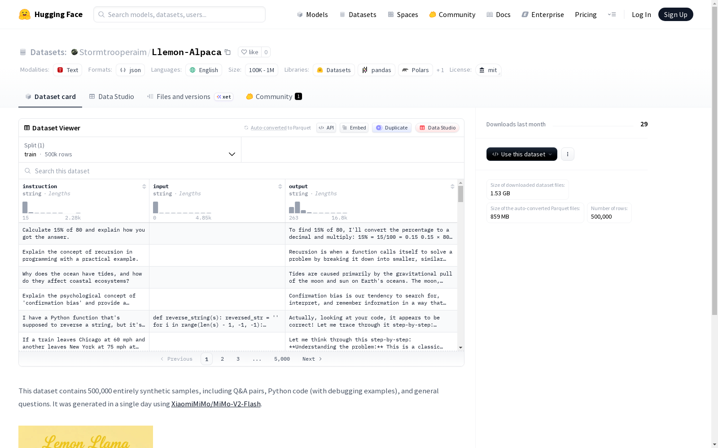Open Community in the top navigation
The image size is (718, 448).
click(x=452, y=14)
